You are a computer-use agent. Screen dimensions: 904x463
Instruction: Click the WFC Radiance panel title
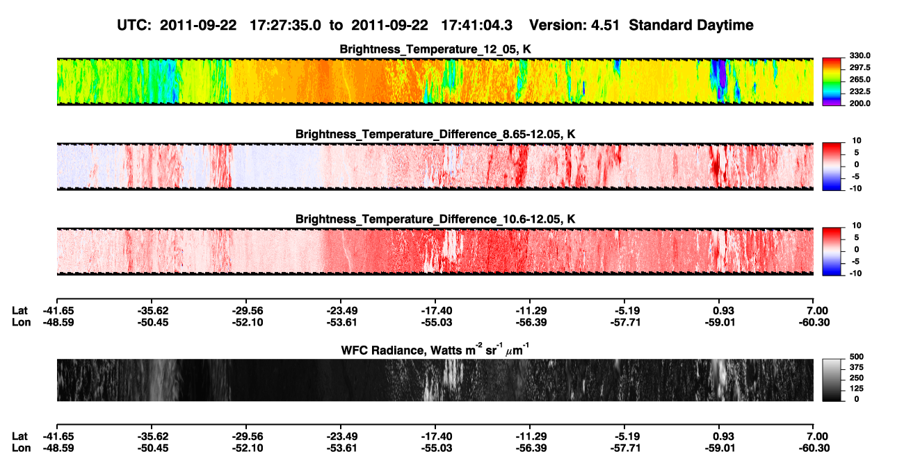coord(435,350)
